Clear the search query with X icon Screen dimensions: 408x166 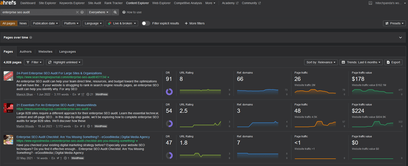tap(78, 12)
